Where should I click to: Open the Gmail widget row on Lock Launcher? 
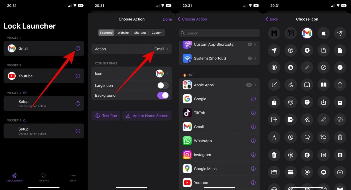(44, 48)
